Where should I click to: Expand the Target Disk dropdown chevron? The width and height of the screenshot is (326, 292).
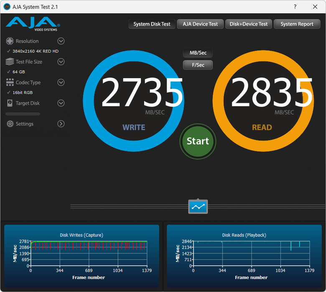click(61, 103)
